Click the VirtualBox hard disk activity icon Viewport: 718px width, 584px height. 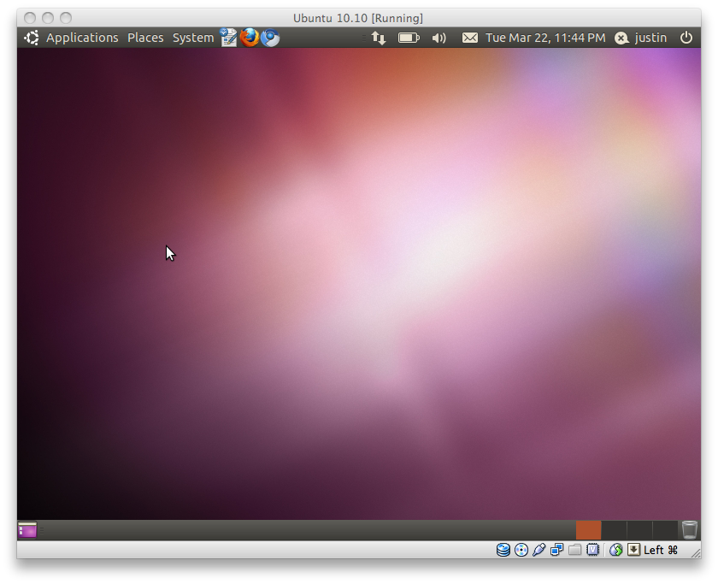click(503, 550)
